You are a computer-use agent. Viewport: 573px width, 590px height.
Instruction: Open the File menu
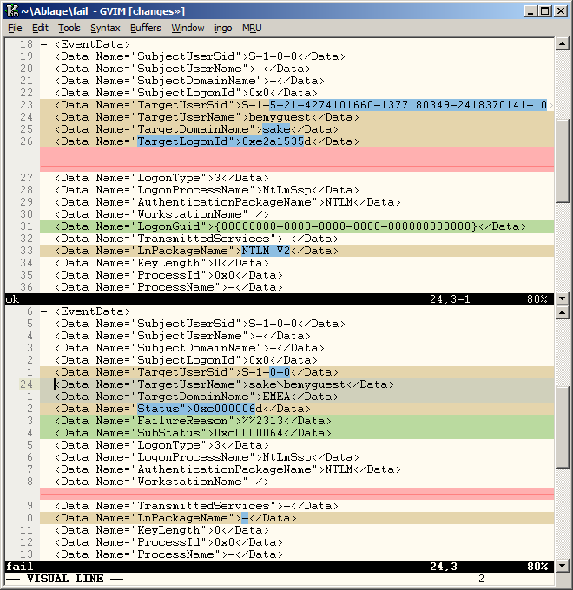15,28
